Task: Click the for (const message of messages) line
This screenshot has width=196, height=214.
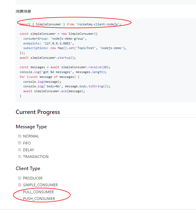Action: pos(49,77)
